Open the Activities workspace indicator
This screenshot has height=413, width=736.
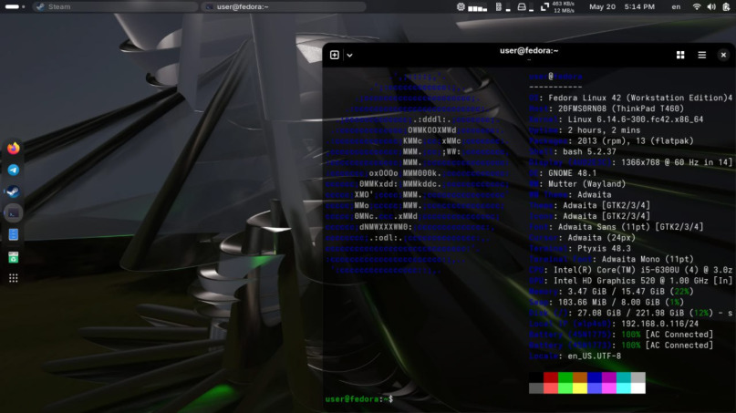(x=14, y=6)
